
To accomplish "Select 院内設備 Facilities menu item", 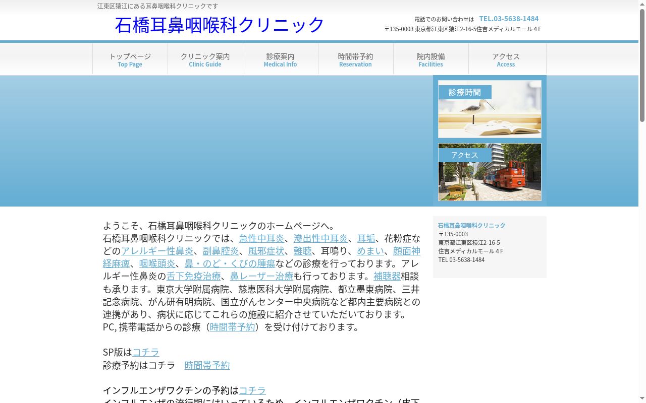I will point(431,59).
